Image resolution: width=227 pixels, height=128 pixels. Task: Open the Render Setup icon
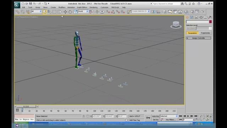click(192, 12)
